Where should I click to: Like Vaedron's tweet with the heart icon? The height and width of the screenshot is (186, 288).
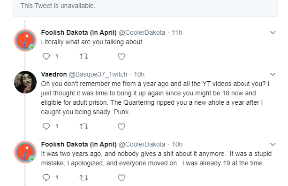pyautogui.click(x=121, y=126)
